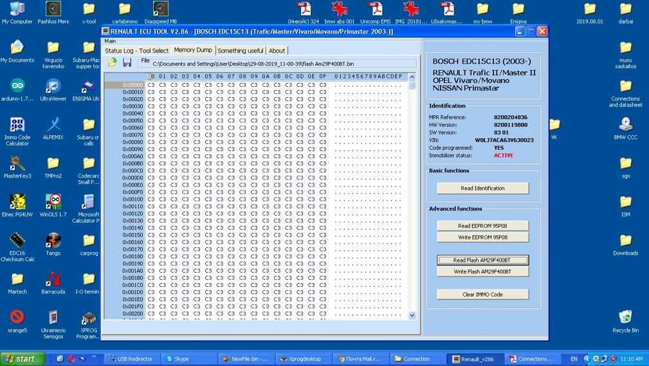The width and height of the screenshot is (649, 366).
Task: Open the orange5 desktop shortcut
Action: tap(17, 321)
